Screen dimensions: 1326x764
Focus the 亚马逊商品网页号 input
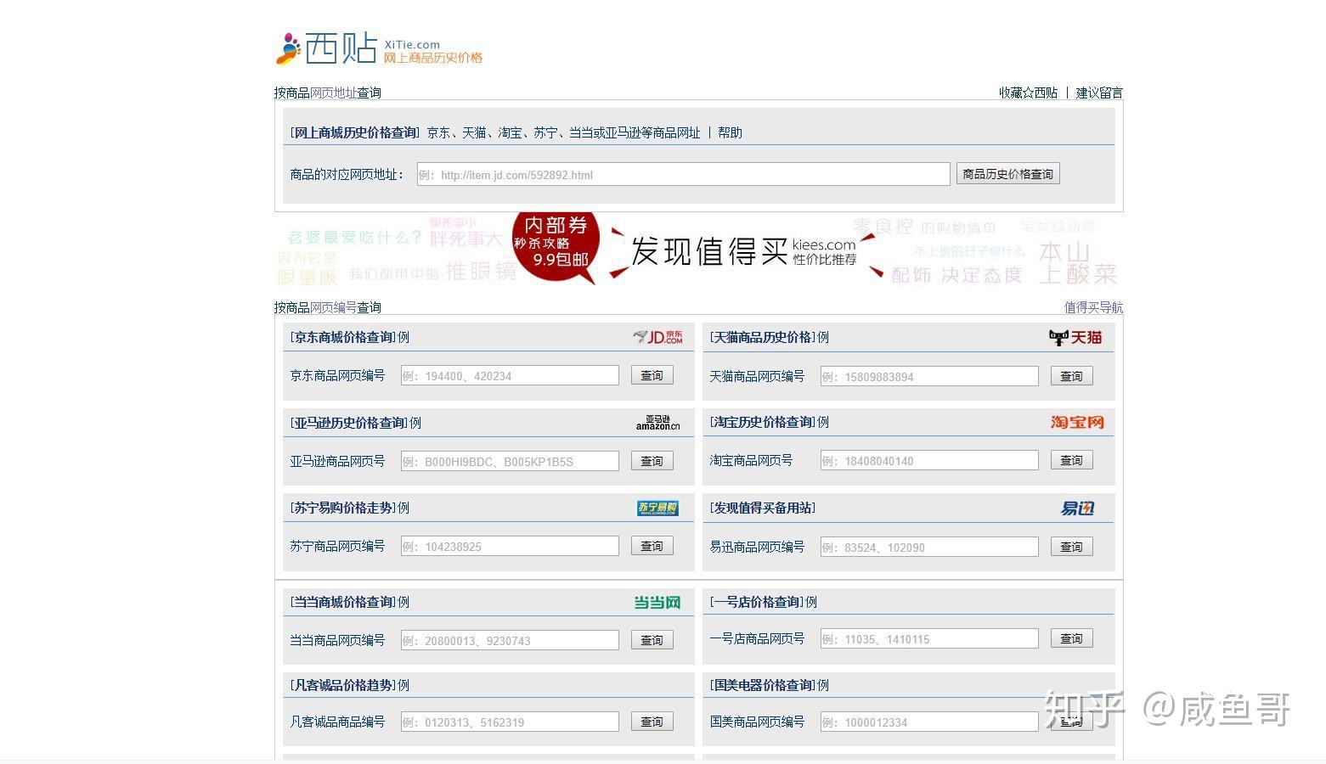[x=510, y=461]
